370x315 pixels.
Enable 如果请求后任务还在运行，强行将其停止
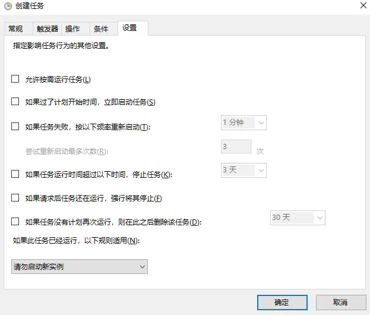(15, 198)
